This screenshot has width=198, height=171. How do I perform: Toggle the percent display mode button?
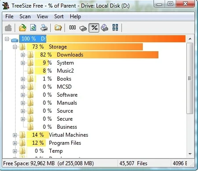pyautogui.click(x=94, y=28)
